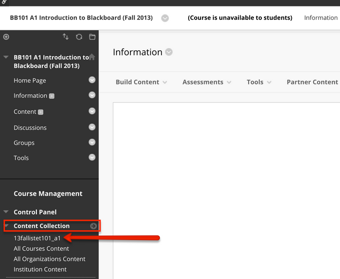
Task: Open Content in the course menu
Action: (25, 112)
